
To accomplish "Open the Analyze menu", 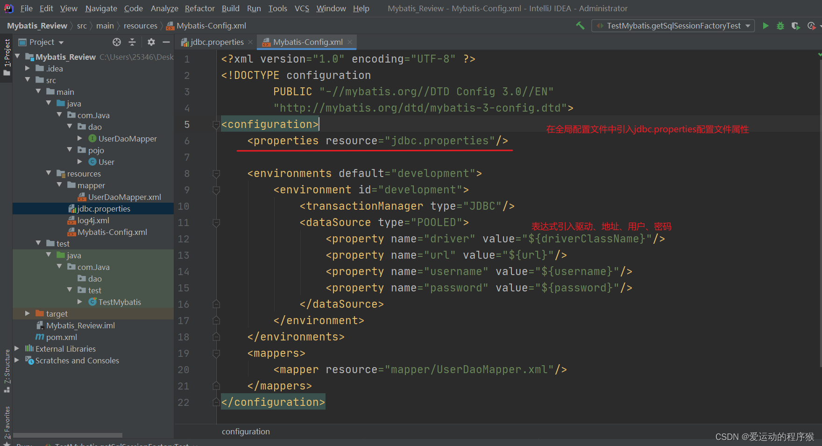I will pyautogui.click(x=164, y=8).
